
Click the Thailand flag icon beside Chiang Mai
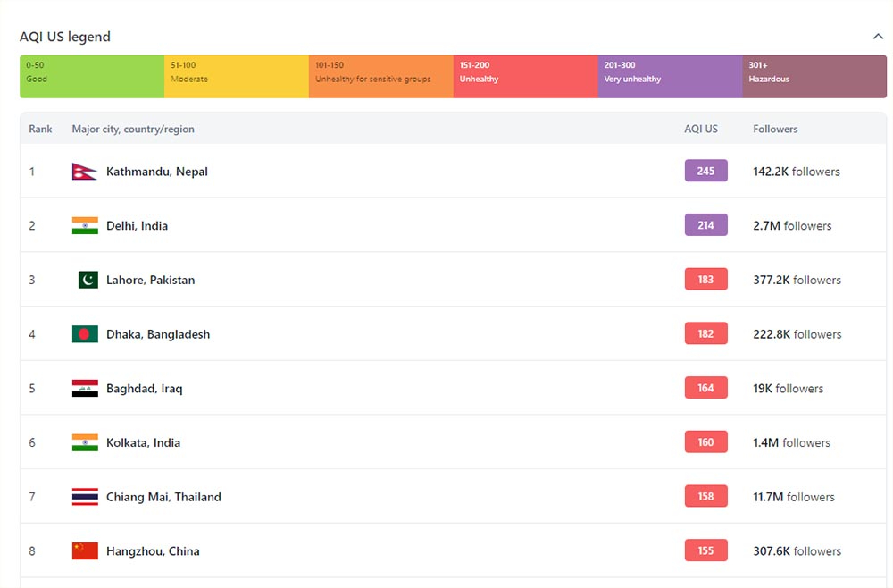(x=85, y=497)
